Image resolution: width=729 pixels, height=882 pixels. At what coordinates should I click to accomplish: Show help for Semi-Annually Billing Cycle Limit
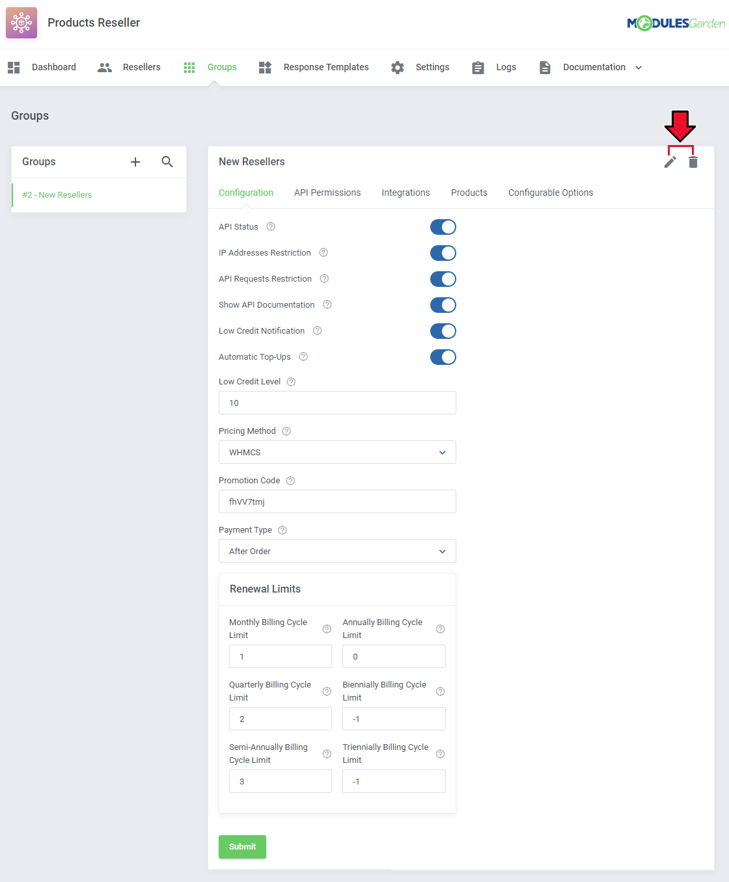[x=327, y=754]
